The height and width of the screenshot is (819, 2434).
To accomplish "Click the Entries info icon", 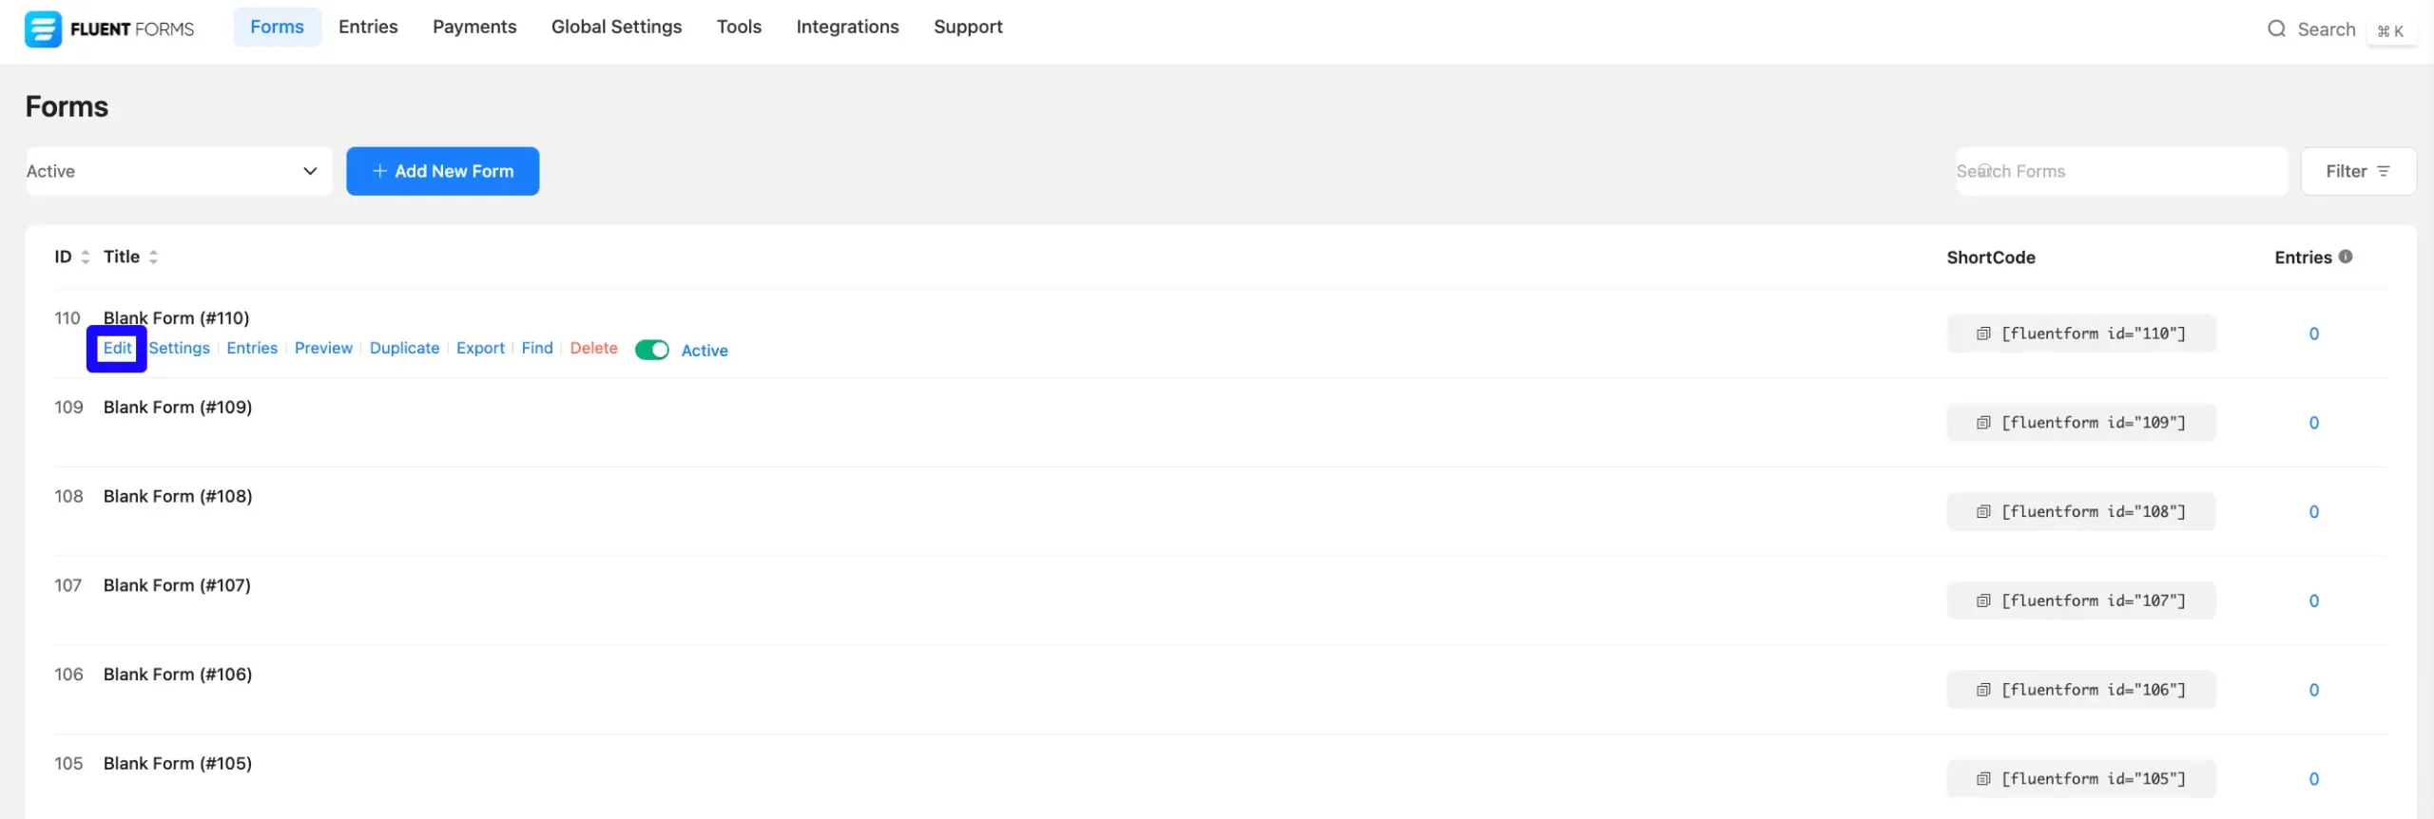I will coord(2346,257).
